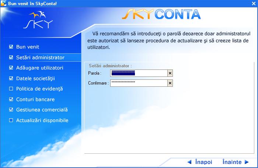The height and width of the screenshot is (168, 258).
Task: Click the right arrow next to Înainte
Action: click(x=247, y=162)
